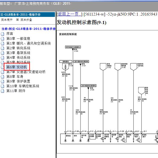The width and height of the screenshot is (158, 158).
Task: Click connector label J1-29 in diagram
Action: (122, 131)
